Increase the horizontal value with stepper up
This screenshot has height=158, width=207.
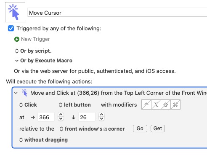[x=61, y=115]
